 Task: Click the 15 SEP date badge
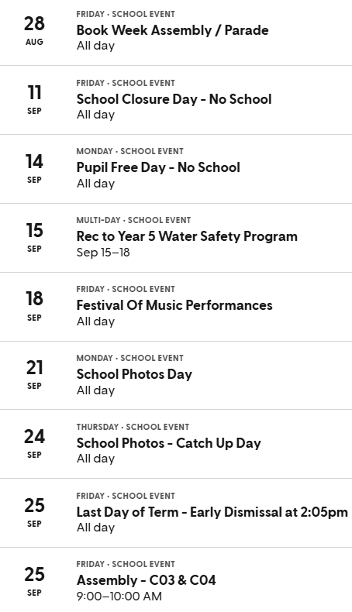[x=34, y=237]
